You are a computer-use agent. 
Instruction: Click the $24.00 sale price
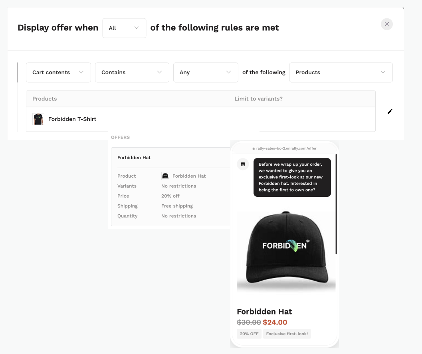point(275,322)
